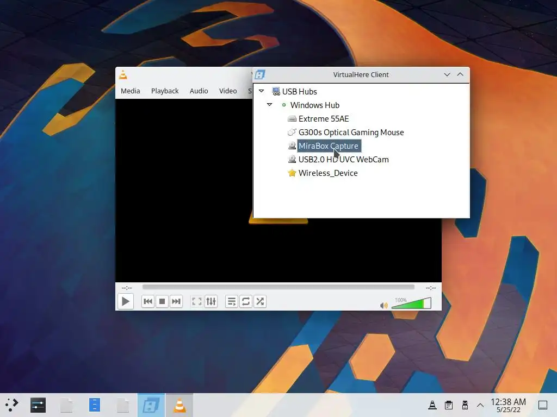The image size is (557, 417).
Task: Click the VirtualHere title bar icon
Action: [260, 74]
